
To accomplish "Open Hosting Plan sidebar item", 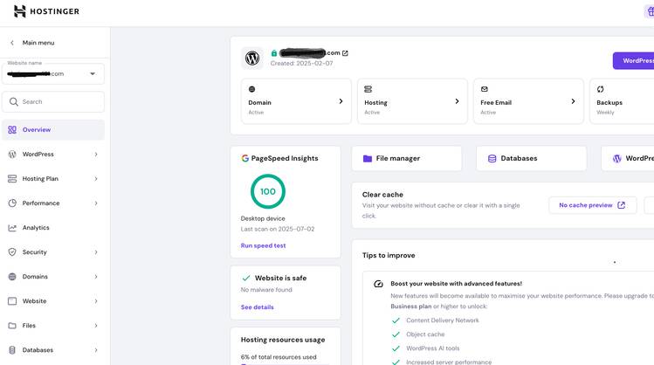I will point(53,178).
